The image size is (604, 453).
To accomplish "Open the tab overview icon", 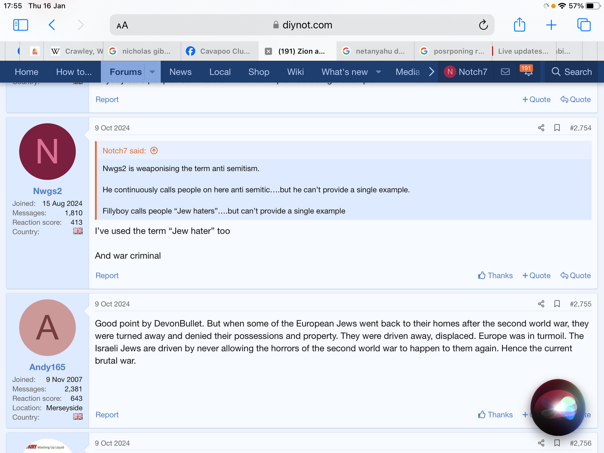I will [584, 25].
